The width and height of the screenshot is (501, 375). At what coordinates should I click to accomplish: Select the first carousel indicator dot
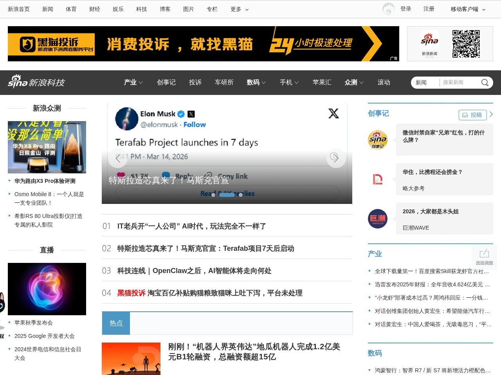[x=213, y=195]
